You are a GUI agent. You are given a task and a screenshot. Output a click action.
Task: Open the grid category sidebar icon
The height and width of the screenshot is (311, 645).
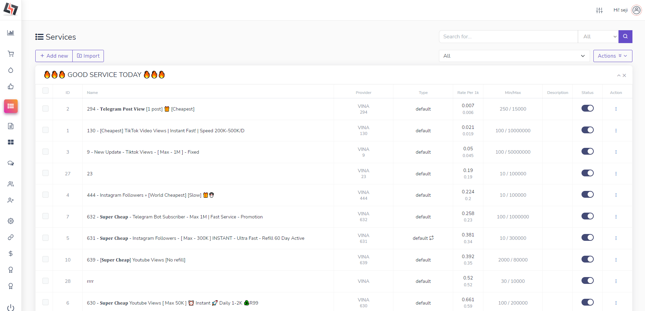click(x=11, y=142)
